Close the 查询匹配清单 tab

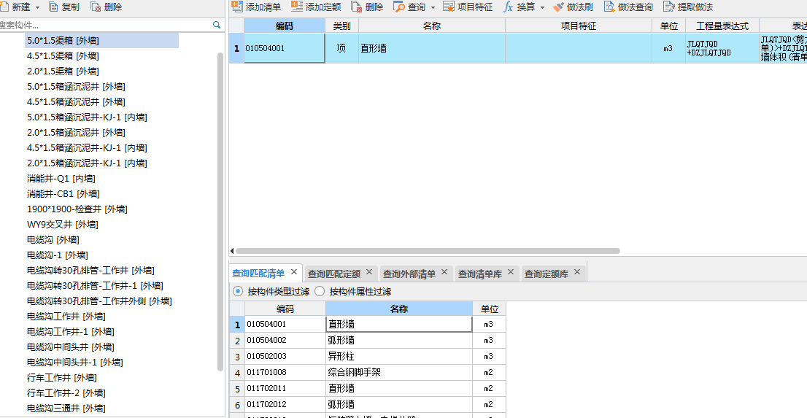click(x=294, y=272)
